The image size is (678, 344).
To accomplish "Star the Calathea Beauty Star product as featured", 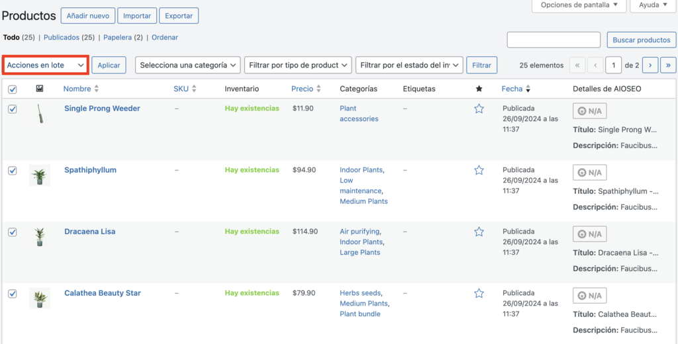I will click(x=479, y=294).
